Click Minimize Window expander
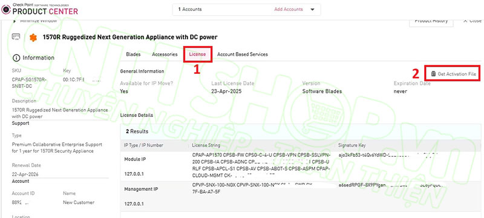 point(35,21)
